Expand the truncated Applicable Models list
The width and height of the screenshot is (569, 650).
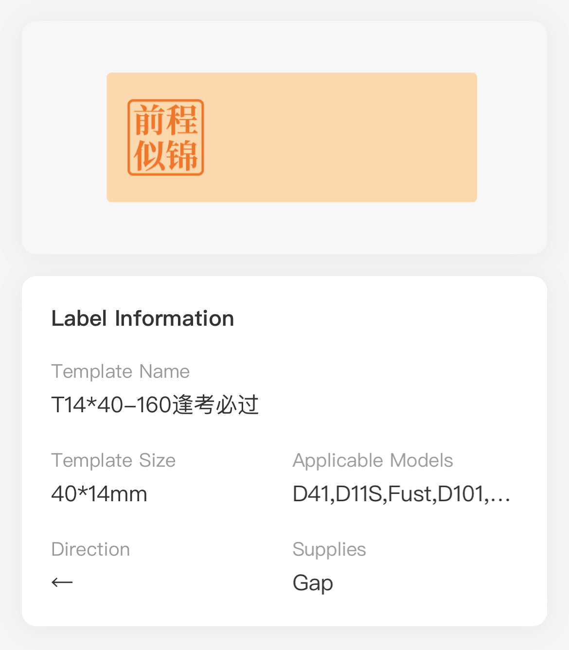[x=401, y=494]
